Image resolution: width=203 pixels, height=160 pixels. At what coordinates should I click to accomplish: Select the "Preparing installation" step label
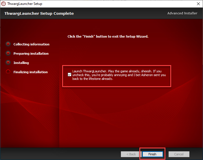31,54
